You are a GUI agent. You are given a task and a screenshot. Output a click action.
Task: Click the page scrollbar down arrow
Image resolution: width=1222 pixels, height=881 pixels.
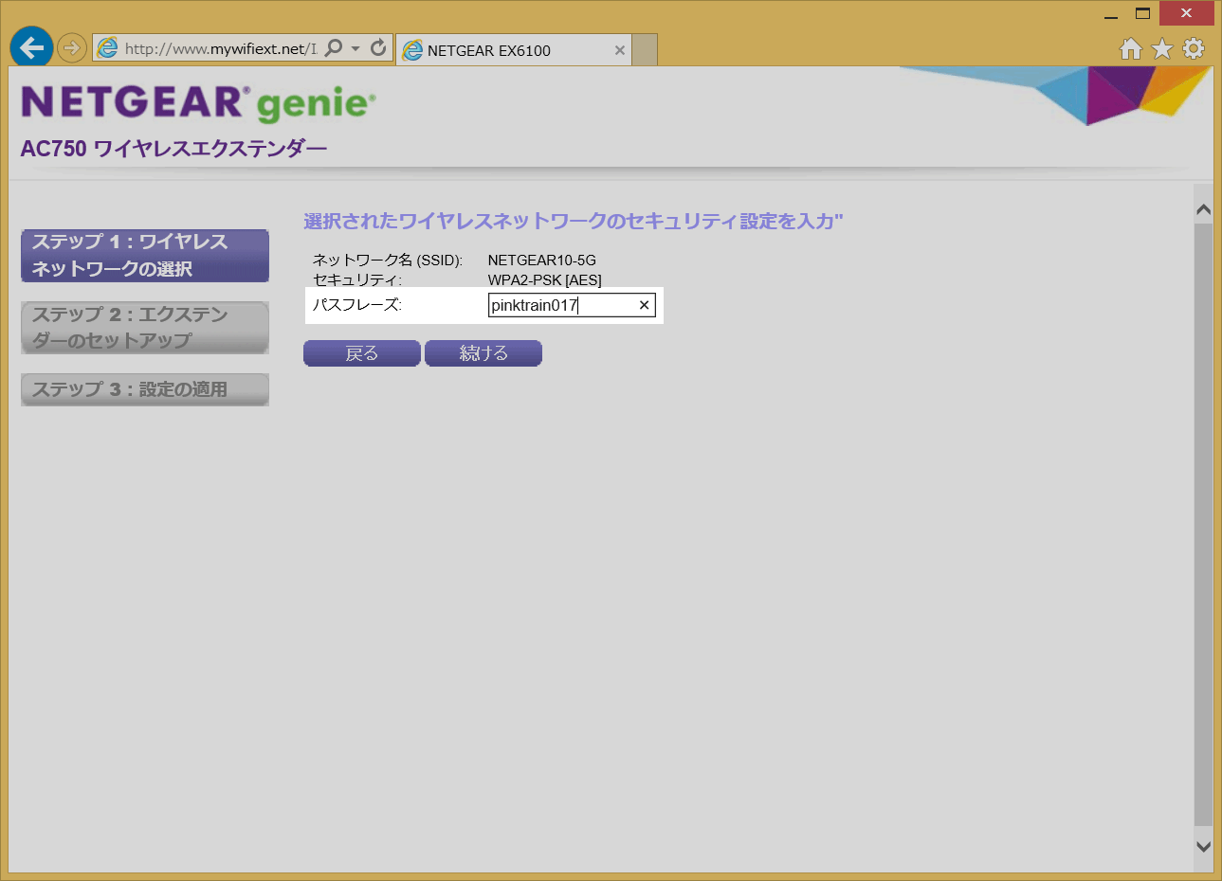click(1203, 847)
